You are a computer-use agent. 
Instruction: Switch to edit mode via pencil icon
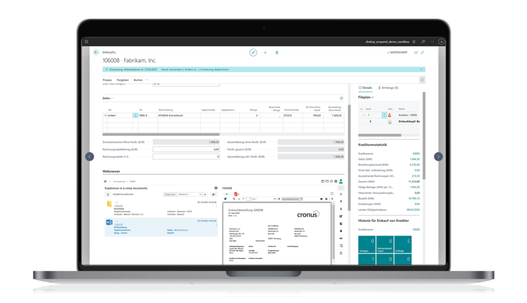(253, 52)
